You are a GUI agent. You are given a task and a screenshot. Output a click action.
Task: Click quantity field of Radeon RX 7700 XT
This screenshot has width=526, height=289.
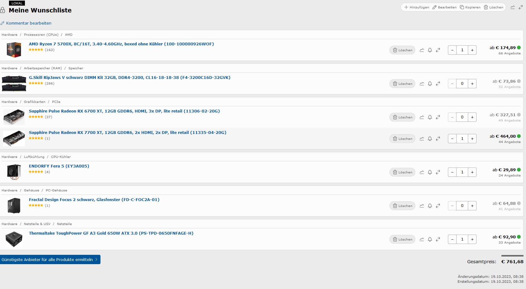tap(462, 139)
